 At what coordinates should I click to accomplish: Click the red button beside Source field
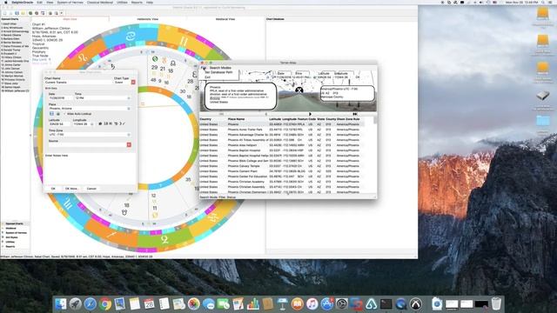(x=129, y=145)
